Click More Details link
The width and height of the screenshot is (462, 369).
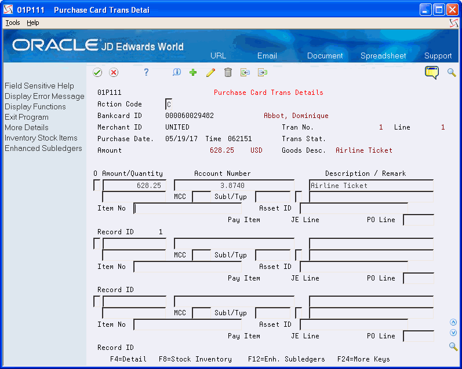27,128
